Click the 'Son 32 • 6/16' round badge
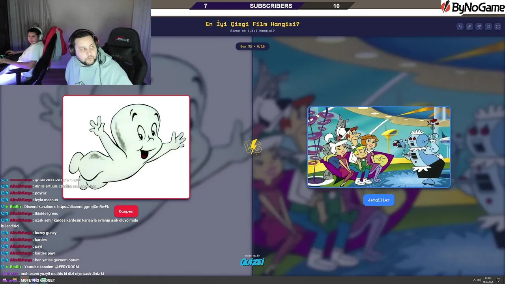The image size is (505, 284). (252, 47)
